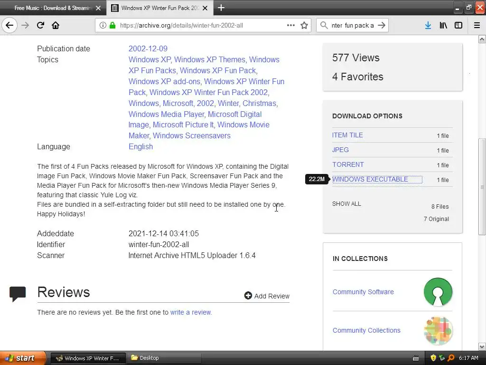
Task: Open the English language link
Action: [140, 146]
